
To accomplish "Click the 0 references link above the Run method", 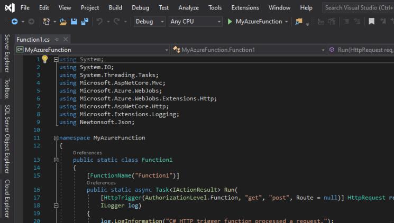I will [x=101, y=182].
